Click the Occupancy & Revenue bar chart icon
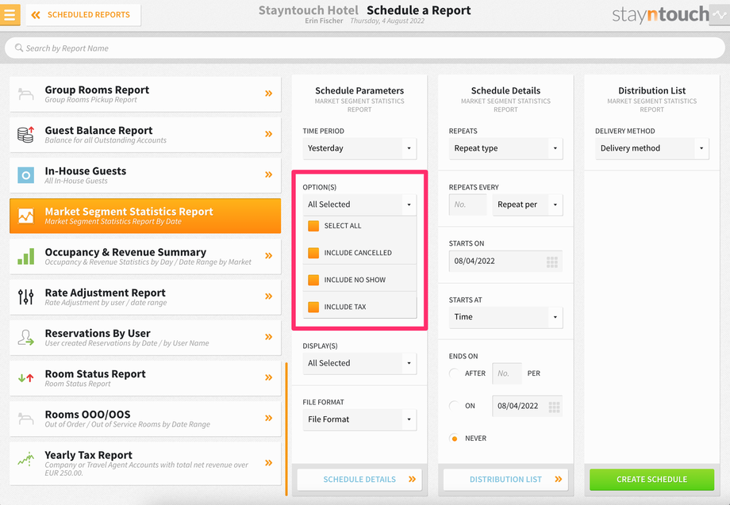 pos(25,256)
